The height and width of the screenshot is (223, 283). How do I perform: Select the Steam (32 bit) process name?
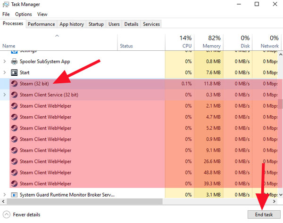click(x=34, y=84)
